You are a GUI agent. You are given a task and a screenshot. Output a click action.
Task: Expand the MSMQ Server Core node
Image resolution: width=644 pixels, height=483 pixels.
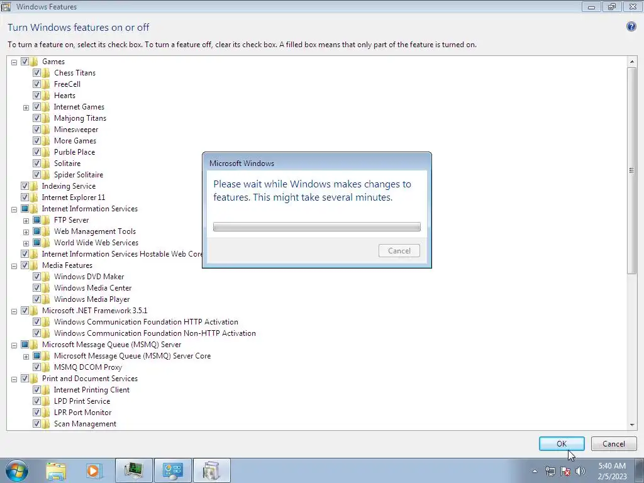point(26,357)
